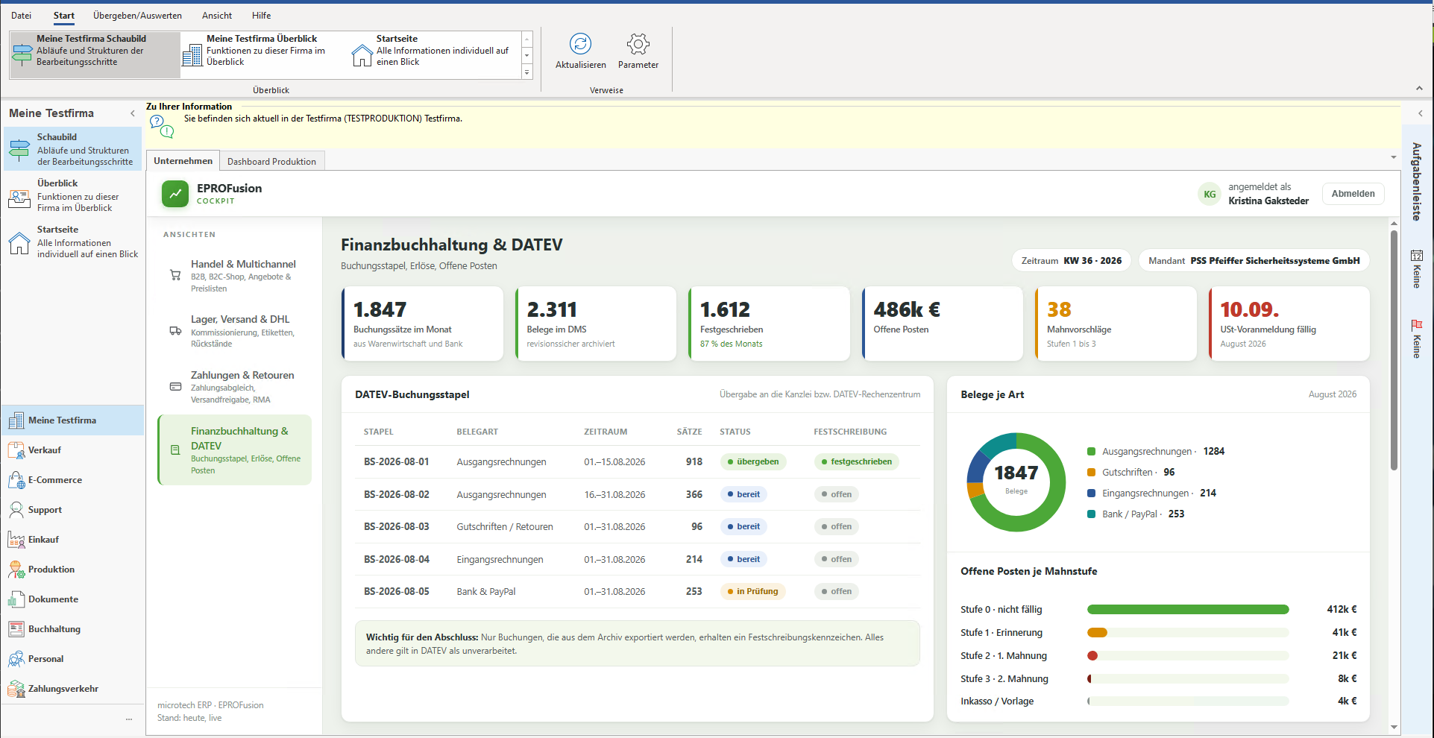Click Zeitraum KW 36 · 2026 selector

1072,261
